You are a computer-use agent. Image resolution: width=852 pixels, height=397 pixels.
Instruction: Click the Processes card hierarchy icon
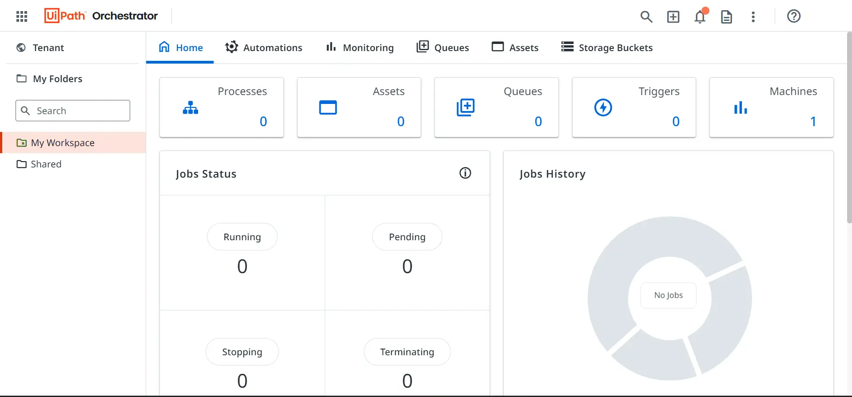(x=191, y=107)
